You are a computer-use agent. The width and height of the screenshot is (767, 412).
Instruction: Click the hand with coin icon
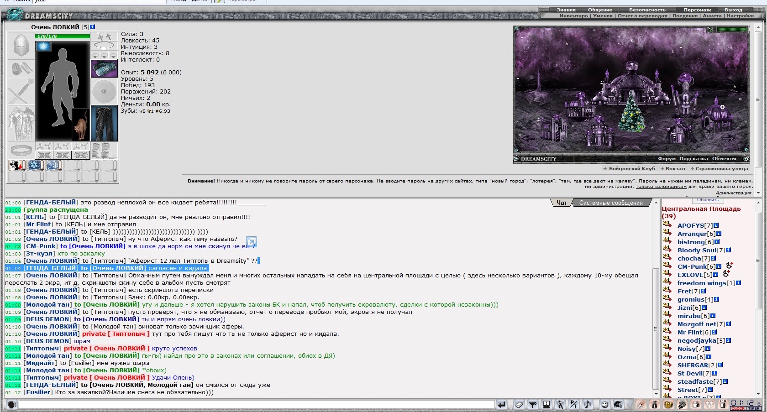point(682,404)
